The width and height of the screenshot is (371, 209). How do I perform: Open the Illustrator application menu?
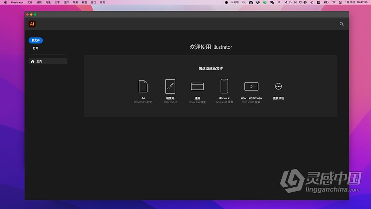(17, 2)
